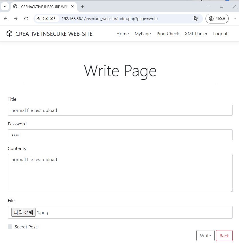Maximize the browser window
The image size is (239, 249).
tap(222, 6)
